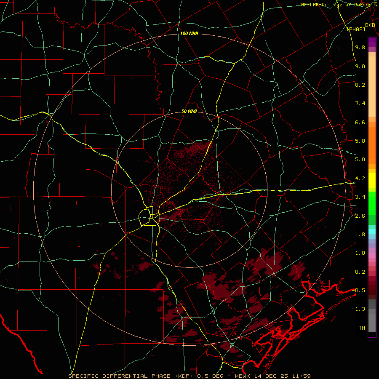Image resolution: width=379 pixels, height=379 pixels.
Task: Click the "TH" threshold label on the scale
Action: pos(362,328)
